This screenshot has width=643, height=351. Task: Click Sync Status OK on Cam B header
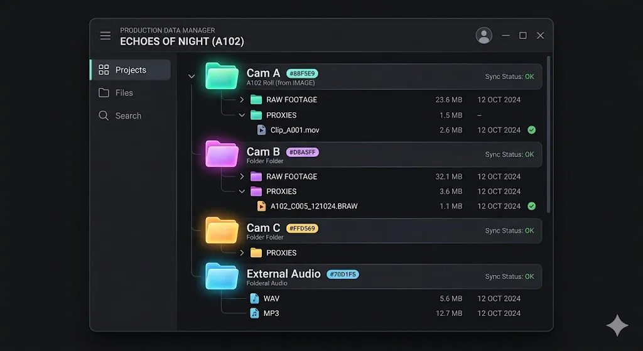510,154
